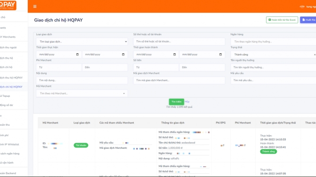The width and height of the screenshot is (316, 177).
Task: Click user avatar icon in header
Action: [x=302, y=7]
